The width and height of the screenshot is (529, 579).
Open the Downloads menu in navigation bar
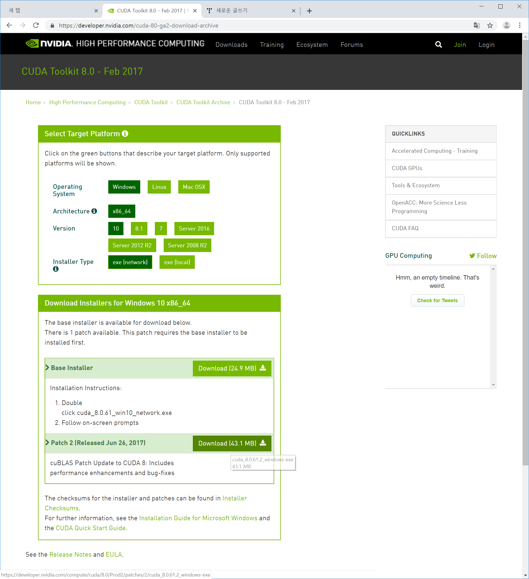(231, 45)
